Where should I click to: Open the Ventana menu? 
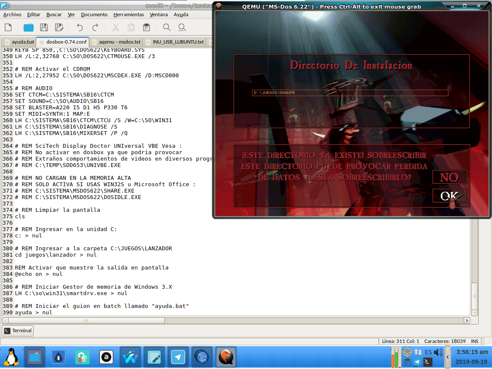tap(159, 15)
